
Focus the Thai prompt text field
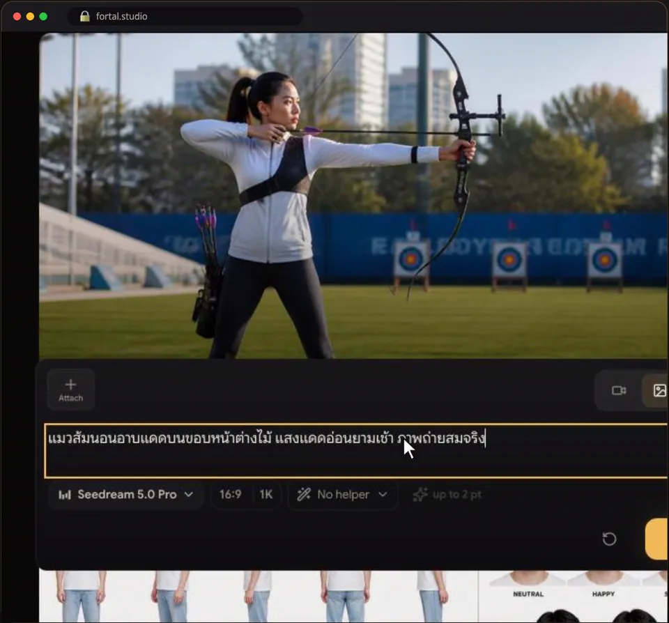(x=357, y=451)
